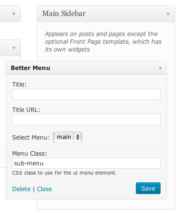179x213 pixels.
Task: Focus the Title URL input field
Action: click(x=86, y=119)
